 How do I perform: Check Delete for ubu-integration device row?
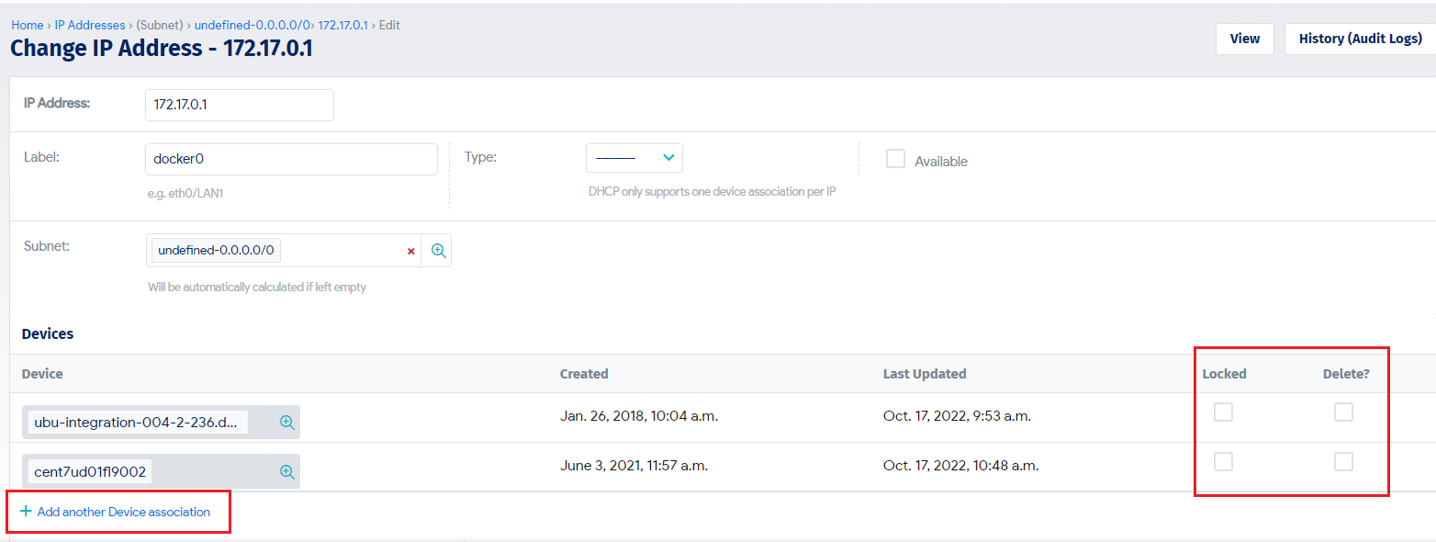point(1343,412)
